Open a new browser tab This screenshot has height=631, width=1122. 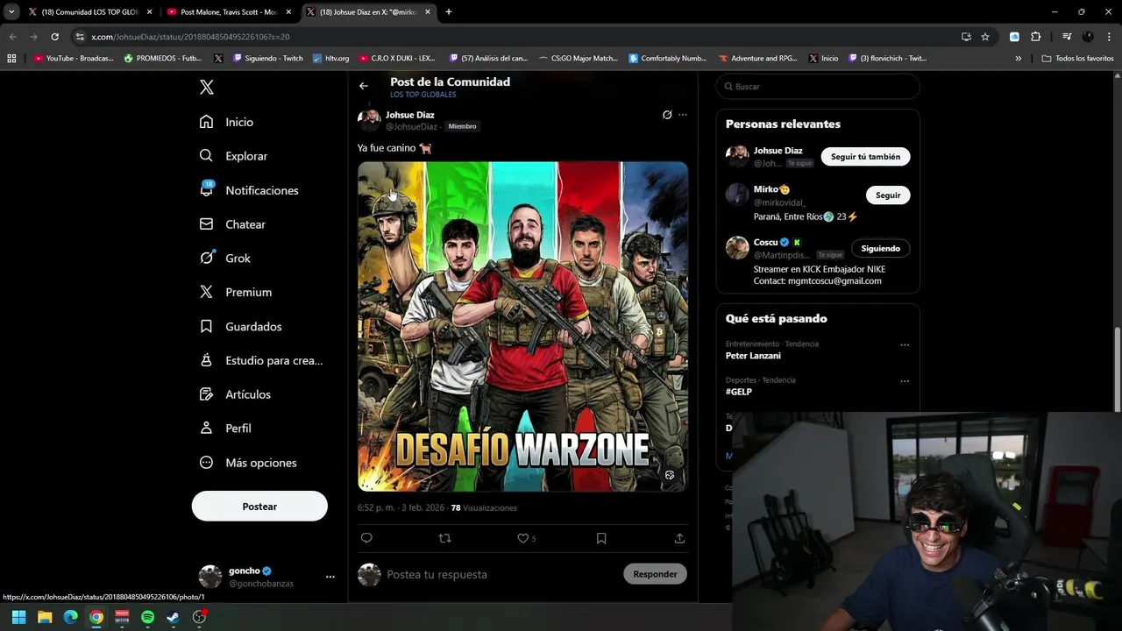point(449,12)
